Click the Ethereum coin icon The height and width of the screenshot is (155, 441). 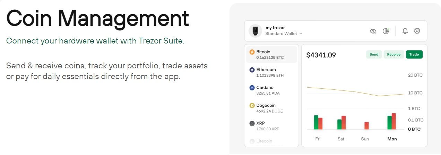252,70
